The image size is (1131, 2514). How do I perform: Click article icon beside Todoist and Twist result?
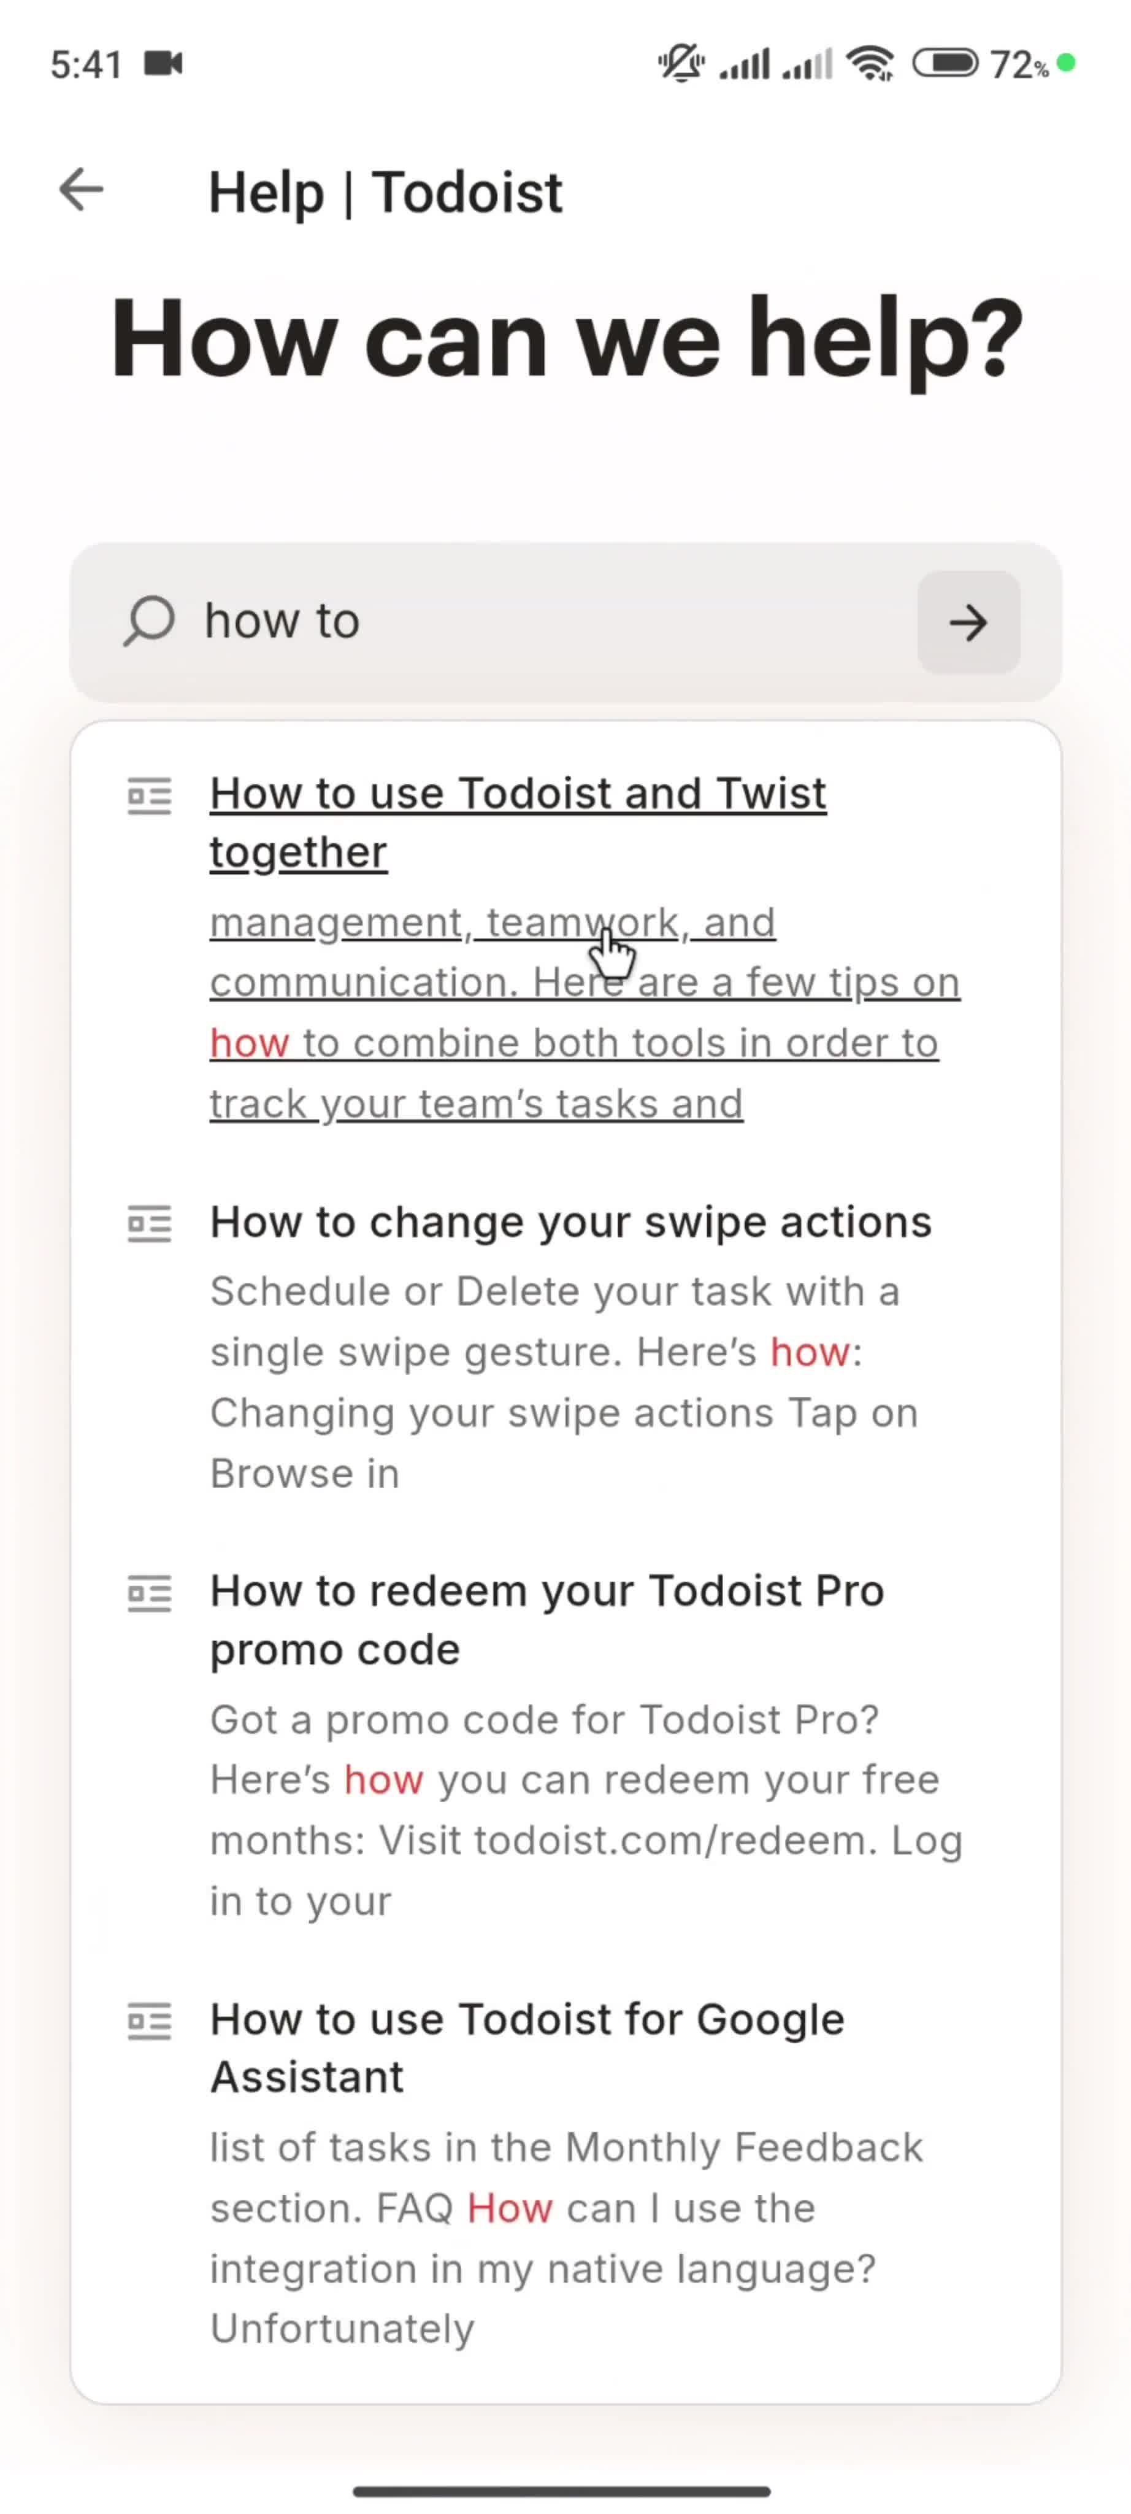point(149,796)
